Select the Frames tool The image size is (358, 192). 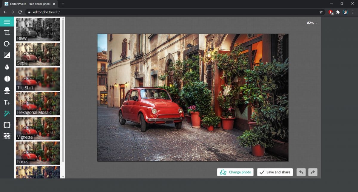tap(7, 125)
